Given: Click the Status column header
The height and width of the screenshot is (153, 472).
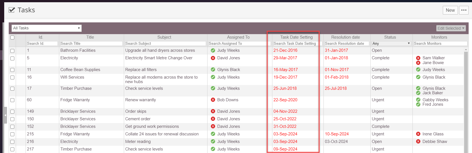Looking at the screenshot, I should [390, 37].
